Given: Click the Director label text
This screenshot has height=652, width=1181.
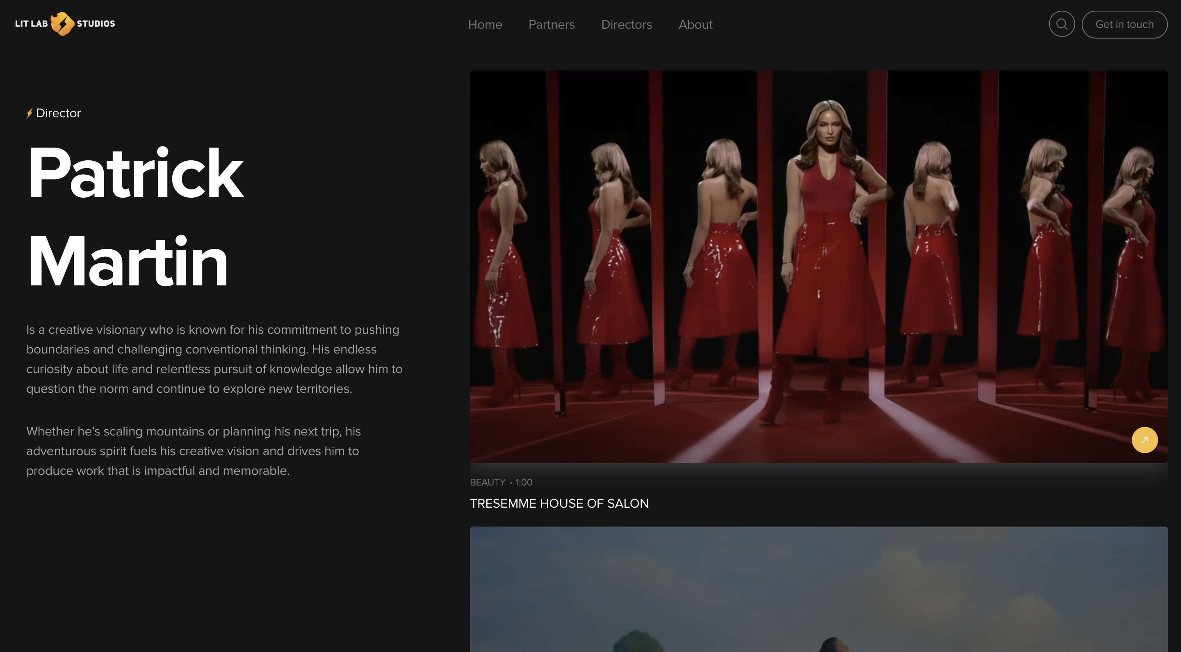Looking at the screenshot, I should tap(58, 113).
